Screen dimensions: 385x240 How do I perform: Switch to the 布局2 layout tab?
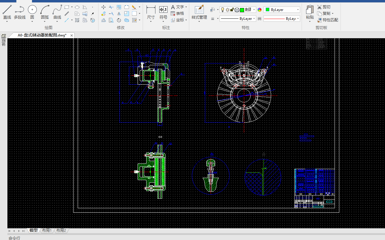coord(61,231)
